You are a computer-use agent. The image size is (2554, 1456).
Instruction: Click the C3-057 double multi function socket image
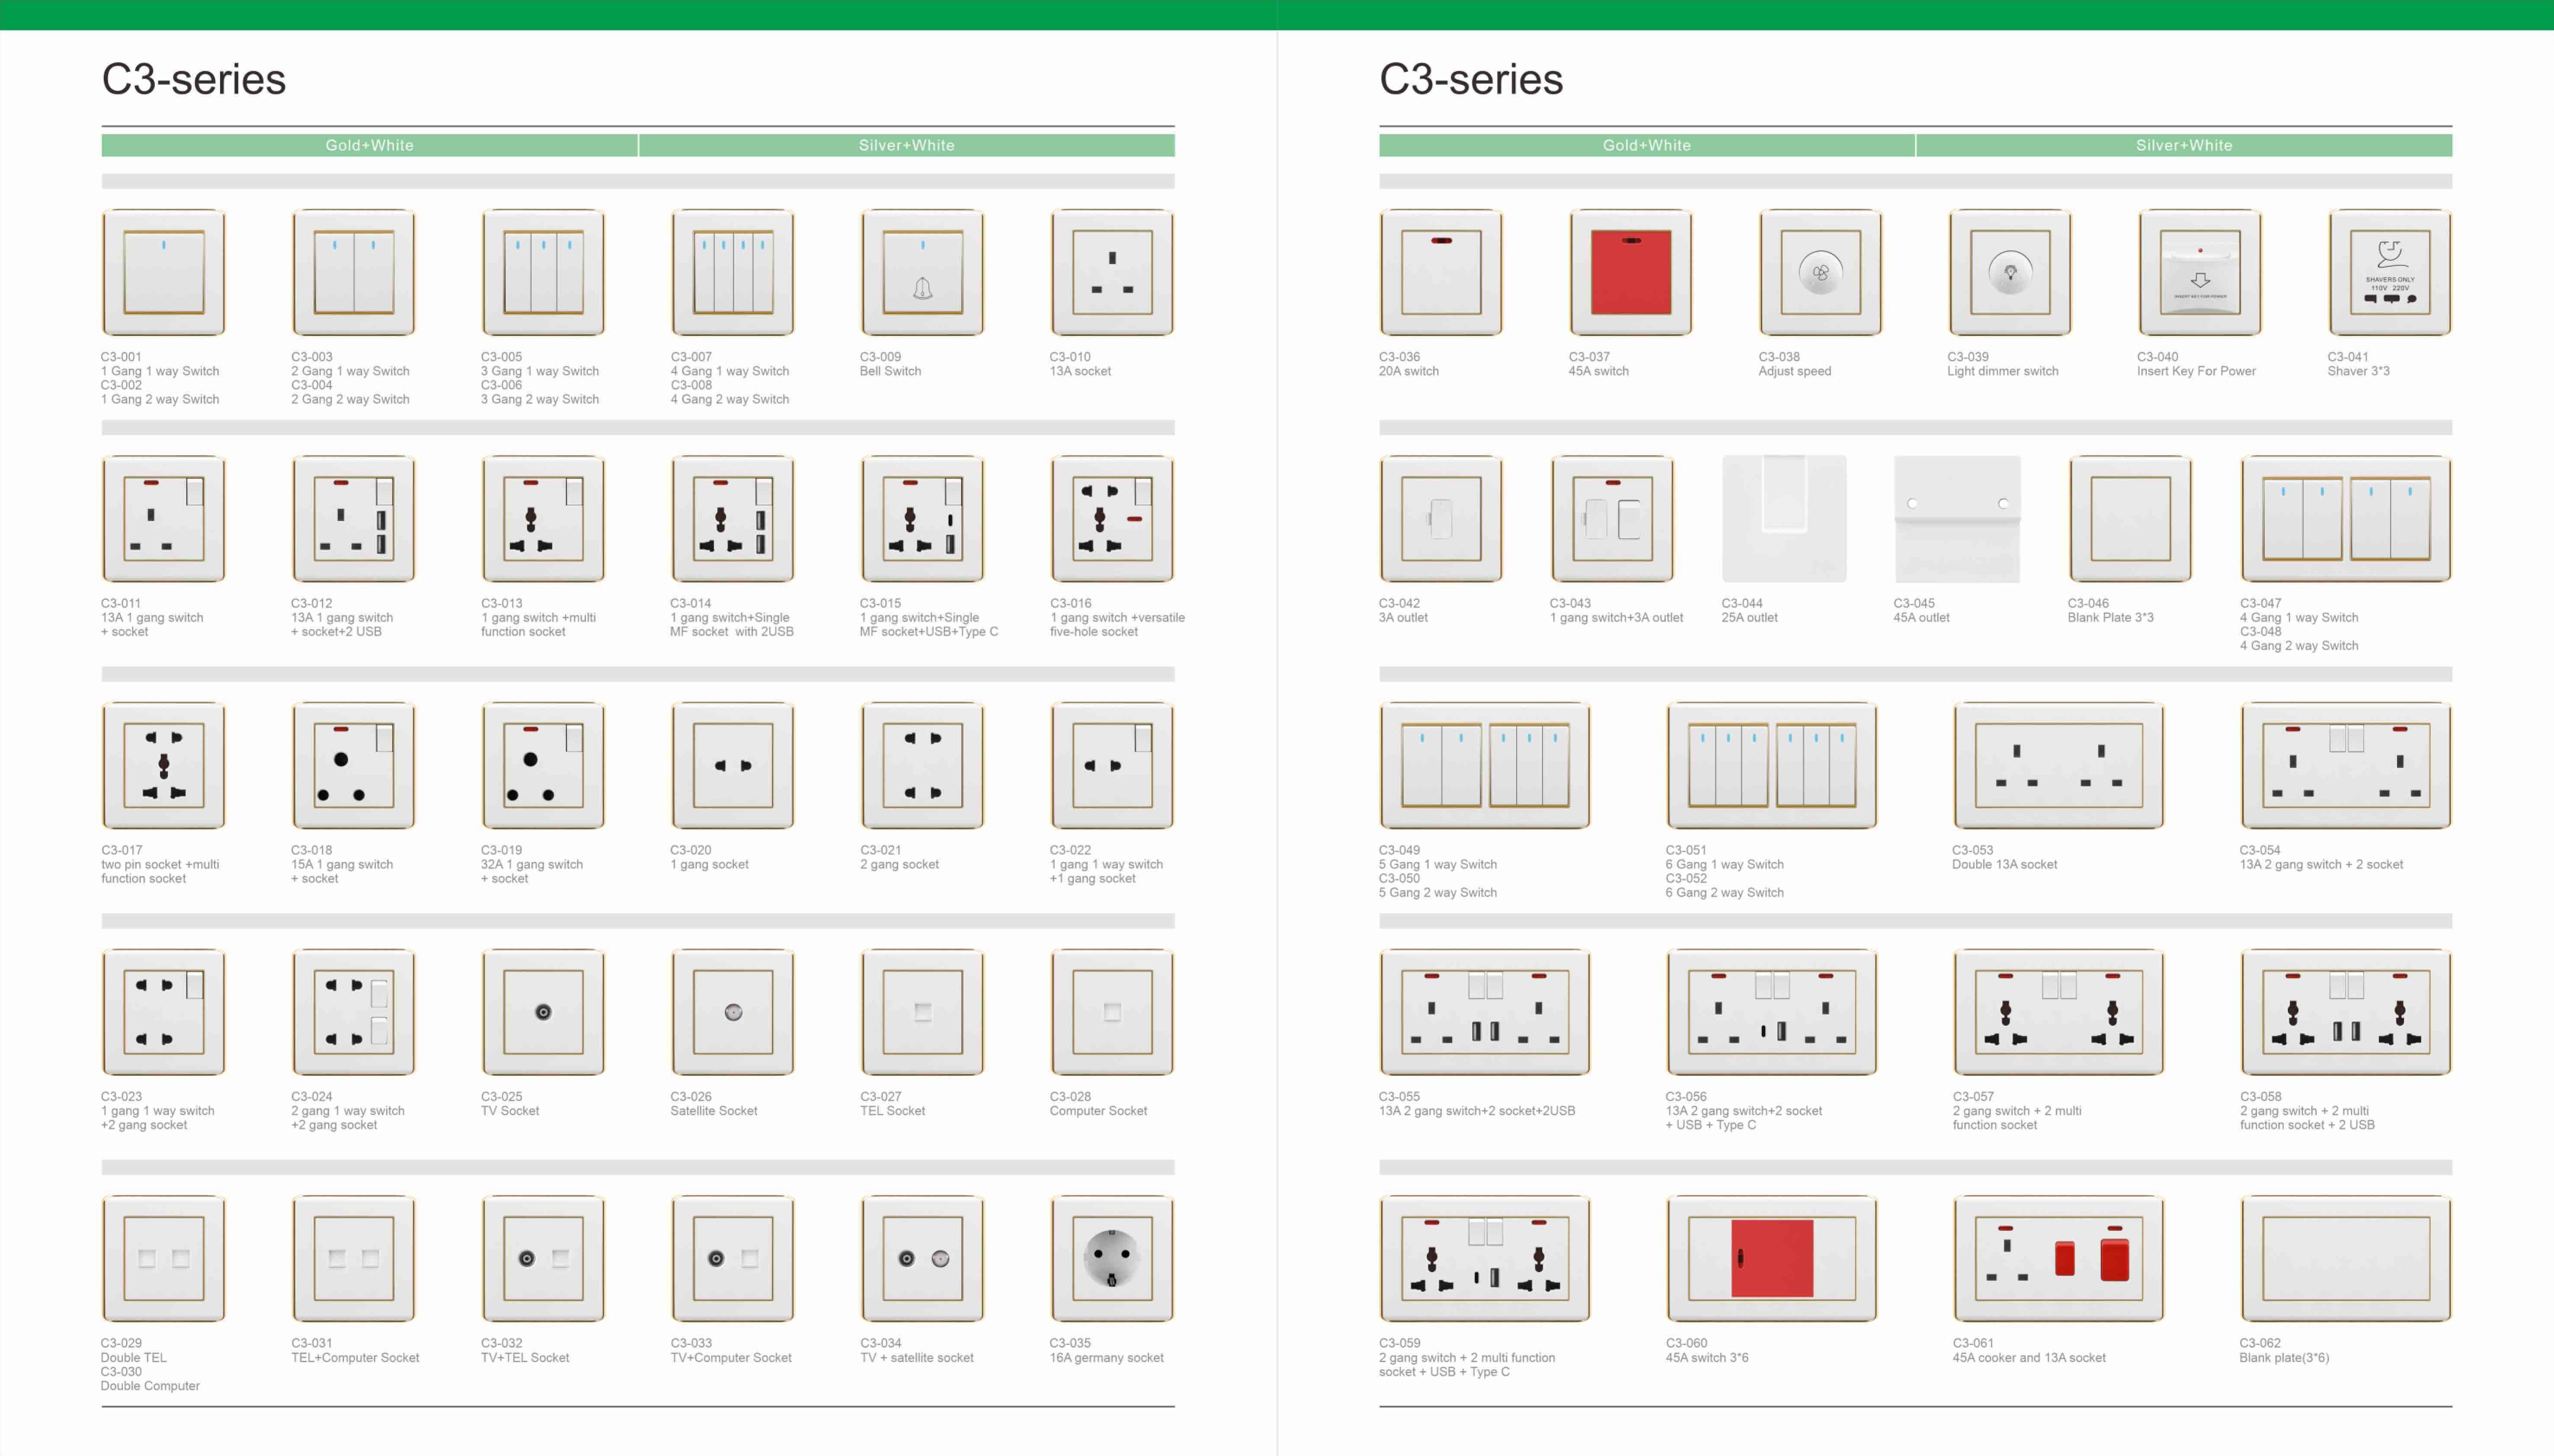[x=2059, y=1012]
